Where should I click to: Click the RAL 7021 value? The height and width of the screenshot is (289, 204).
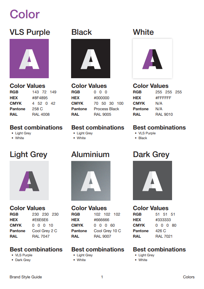164,237
